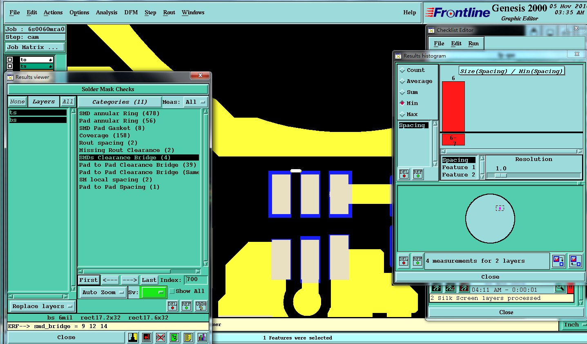Click the red 6-7 range box
The height and width of the screenshot is (344, 587).
click(x=453, y=140)
